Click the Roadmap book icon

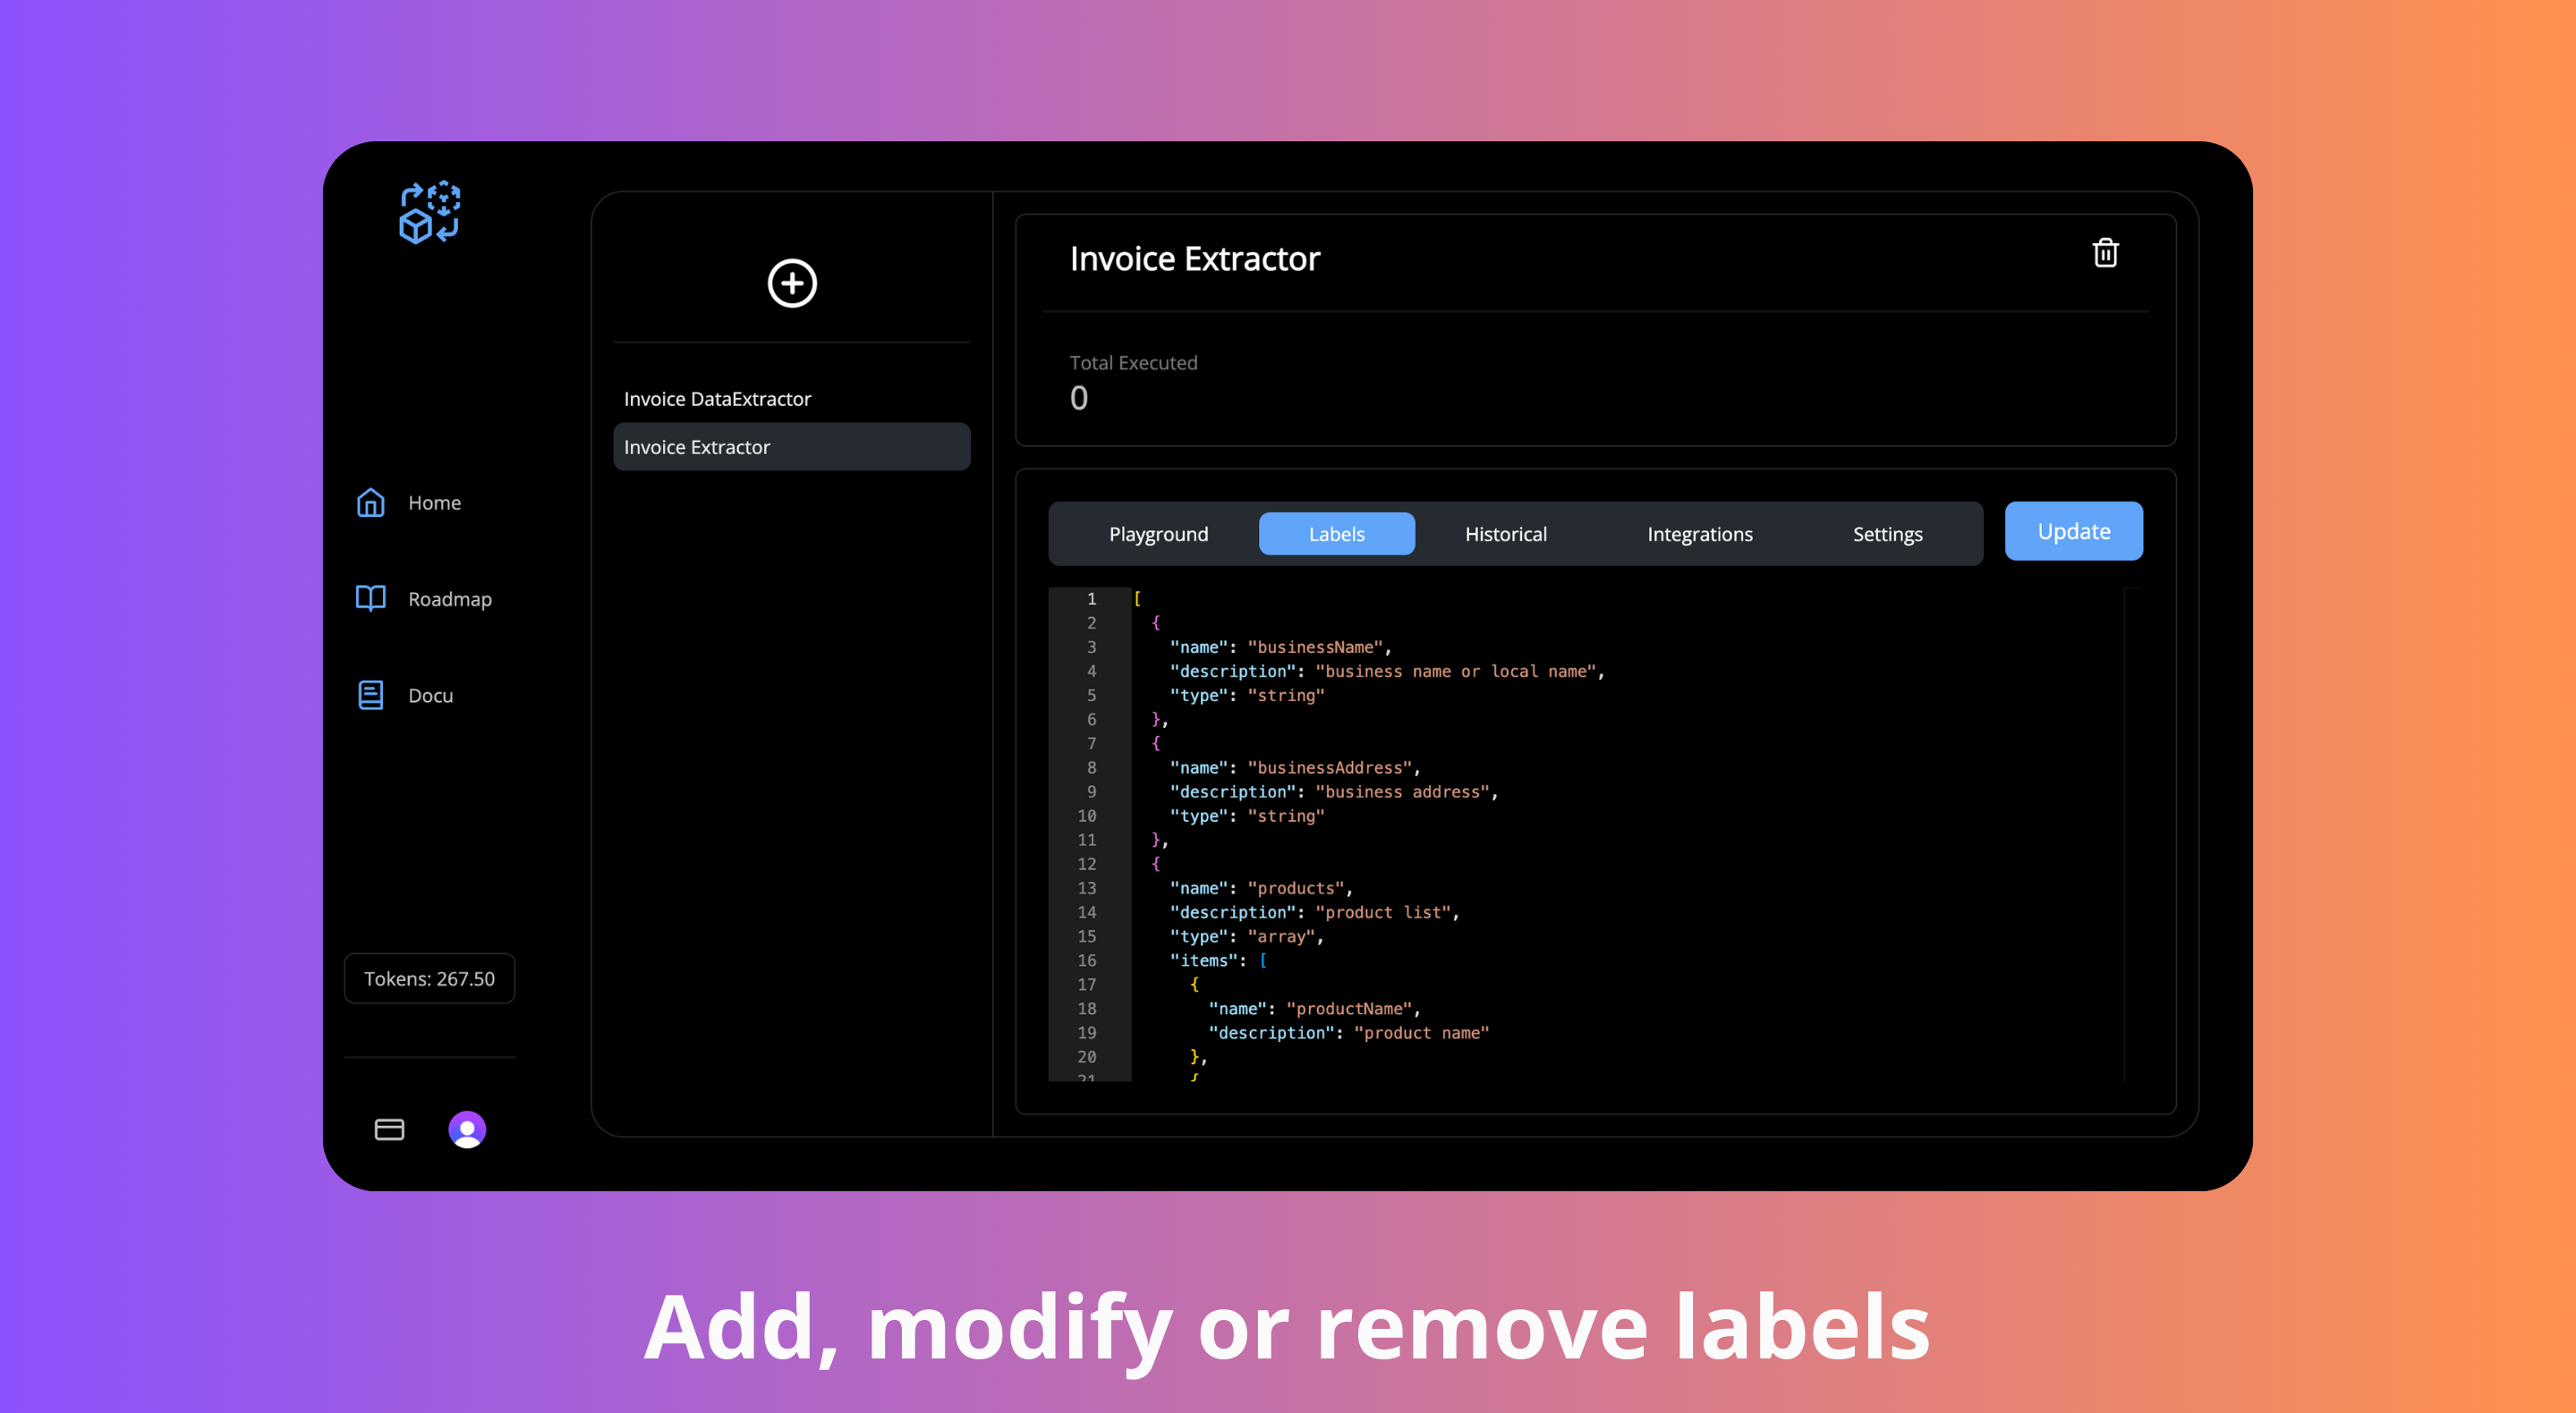(371, 598)
